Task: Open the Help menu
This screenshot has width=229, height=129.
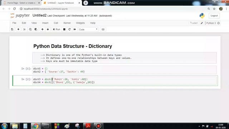Action: coord(93,23)
